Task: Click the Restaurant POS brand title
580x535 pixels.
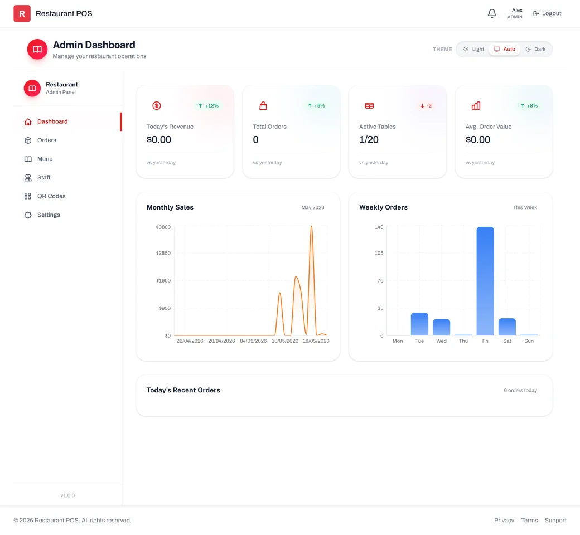Action: 64,14
